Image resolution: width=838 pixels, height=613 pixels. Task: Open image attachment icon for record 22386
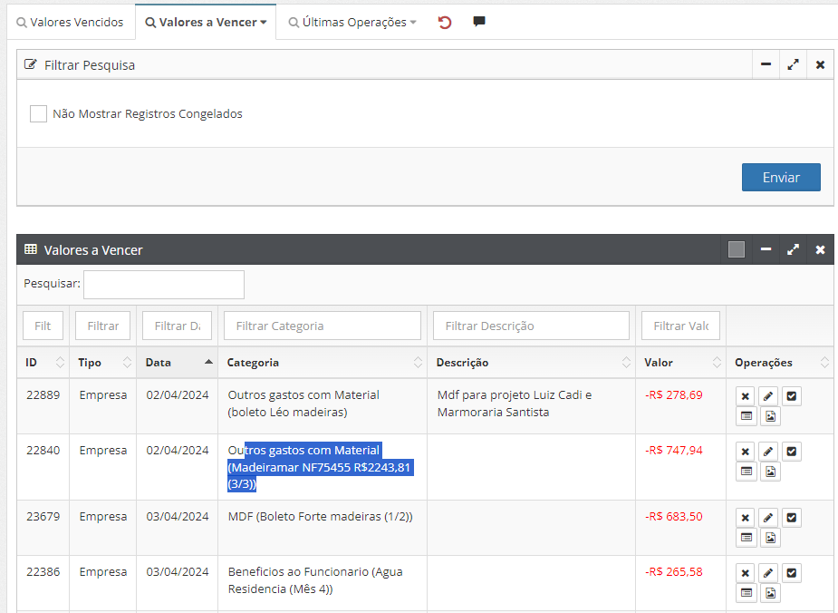tap(770, 593)
